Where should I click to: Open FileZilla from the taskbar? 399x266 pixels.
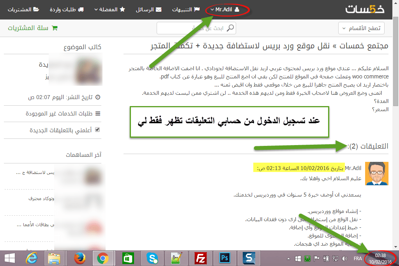(201, 258)
